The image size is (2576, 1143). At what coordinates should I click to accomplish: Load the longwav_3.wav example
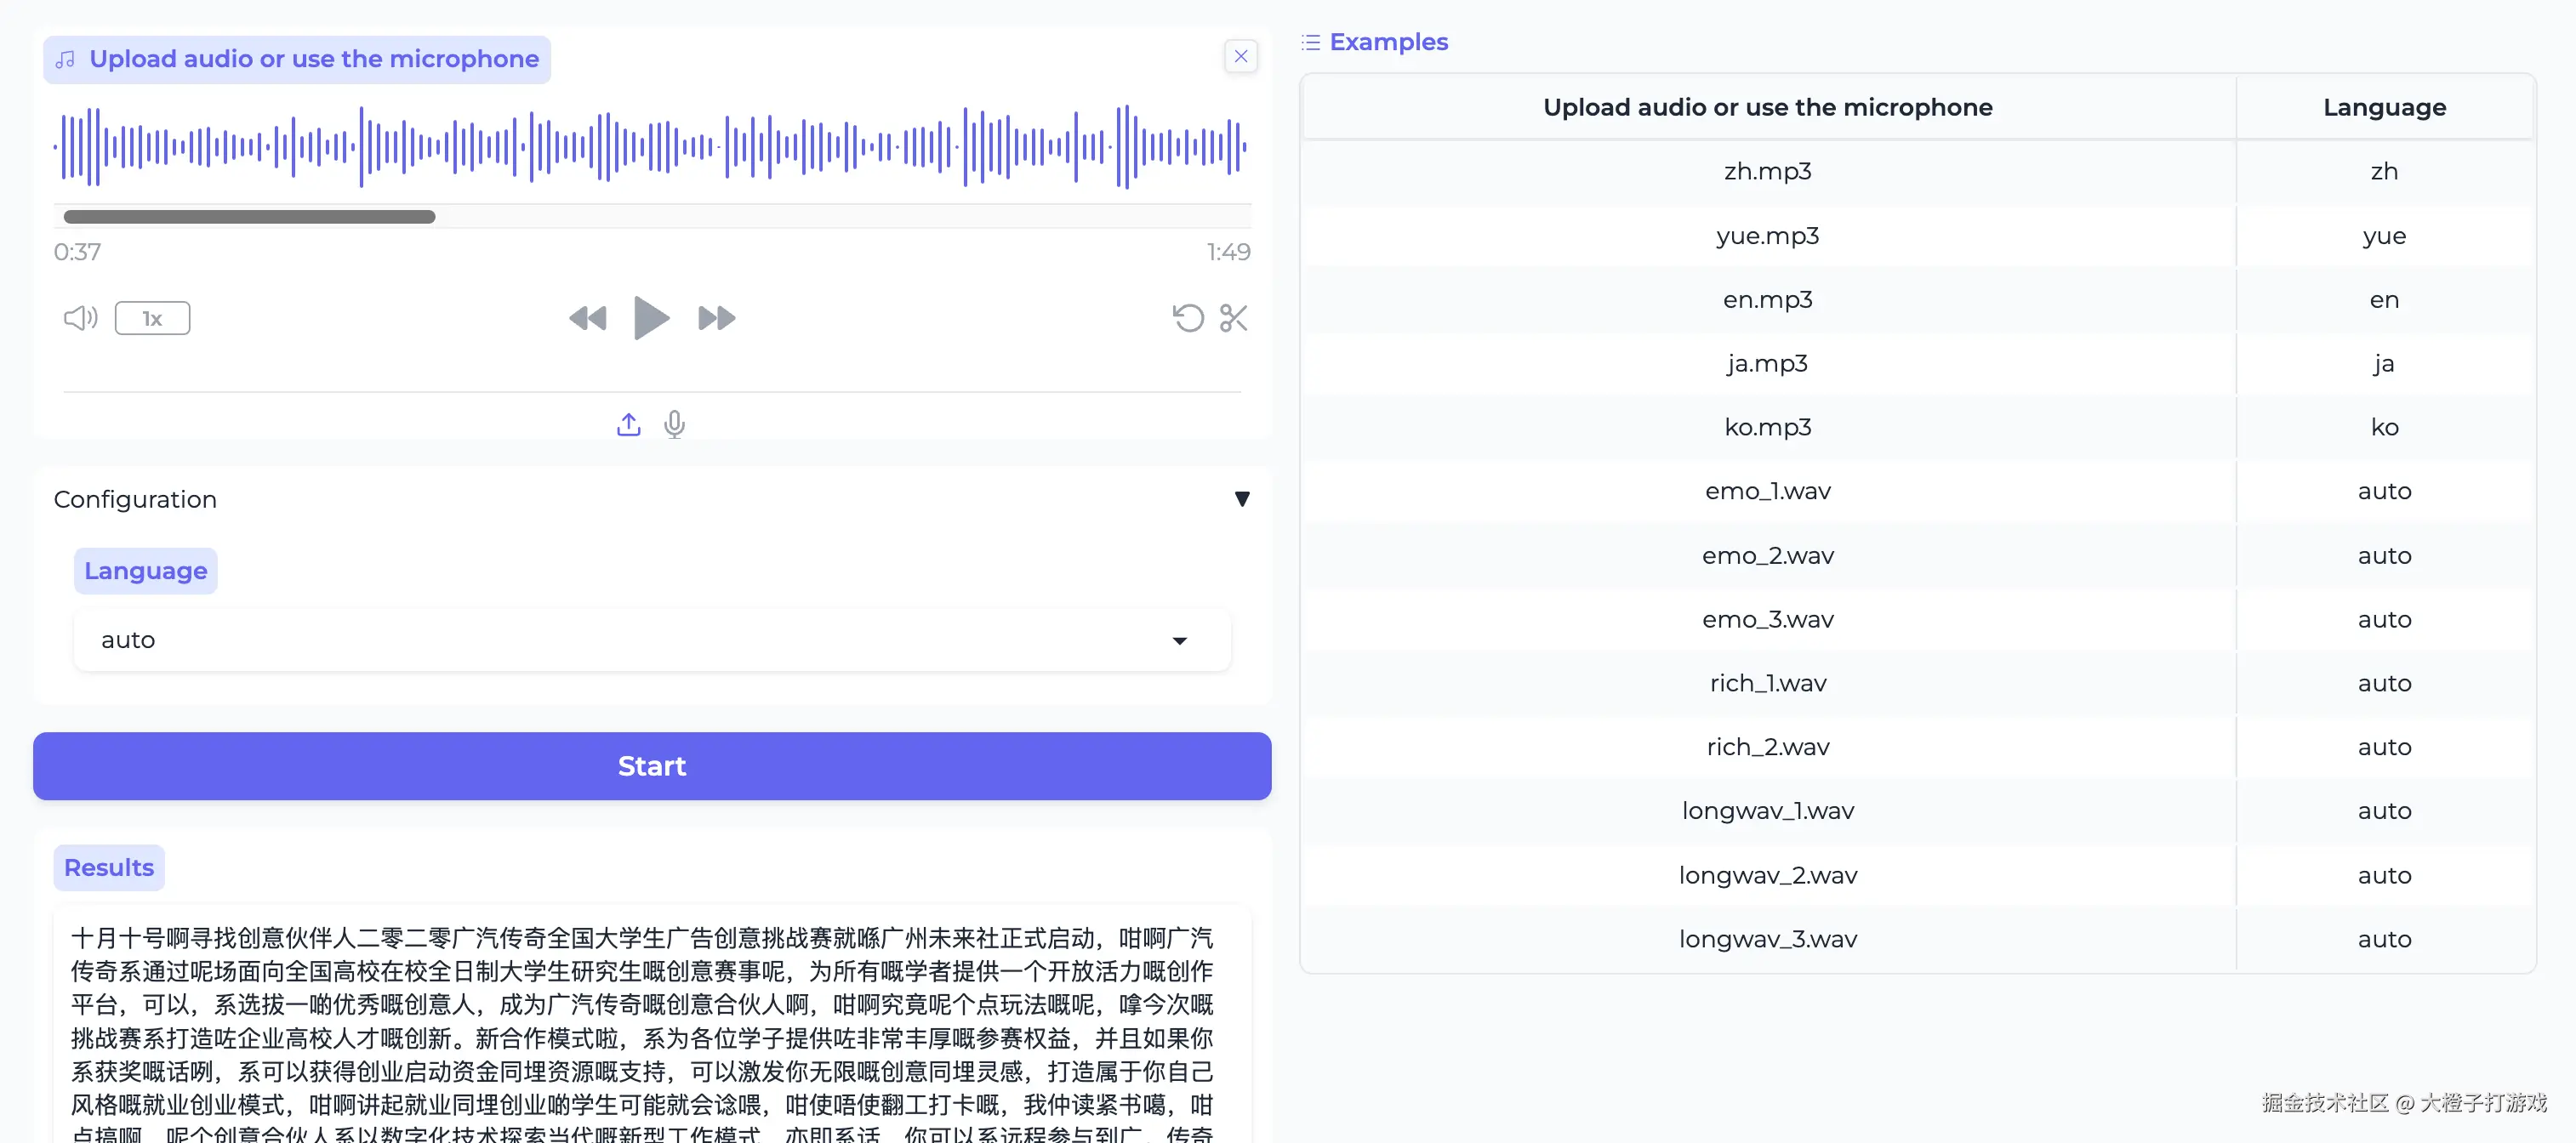point(1767,939)
